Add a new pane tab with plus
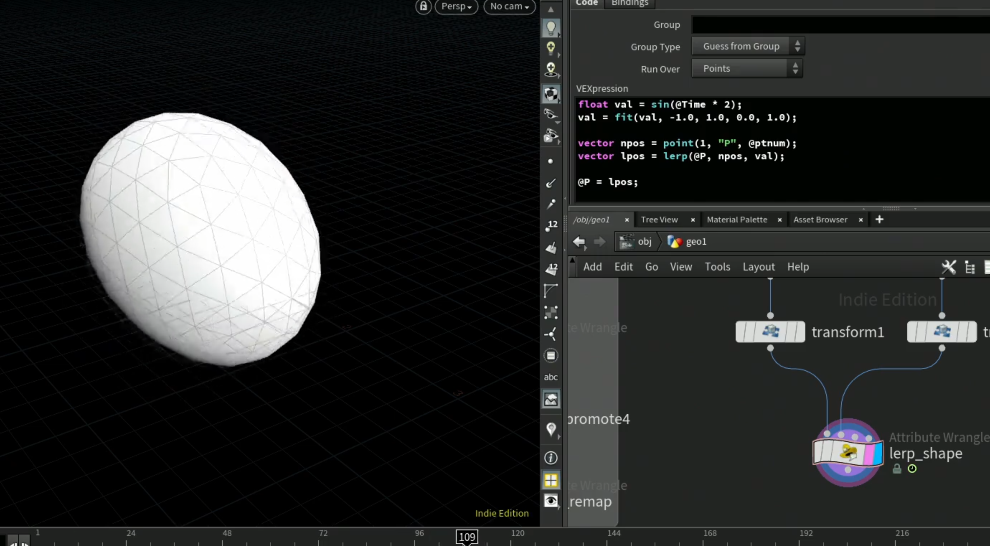The image size is (990, 546). tap(879, 220)
